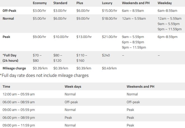
Task: Select the Luxury column header
Action: point(107,3)
